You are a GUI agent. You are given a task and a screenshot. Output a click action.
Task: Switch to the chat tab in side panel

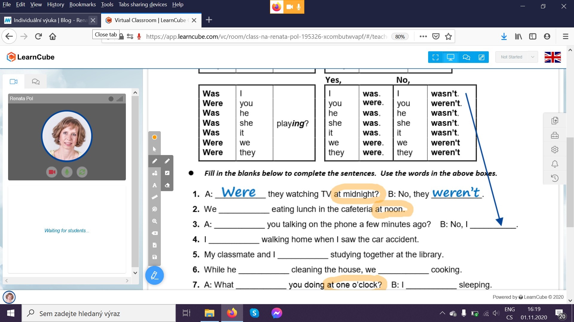(x=36, y=81)
